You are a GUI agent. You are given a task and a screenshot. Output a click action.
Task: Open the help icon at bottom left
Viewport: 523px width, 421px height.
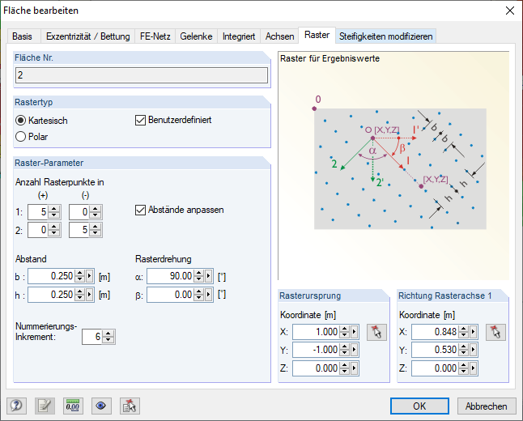pos(16,406)
